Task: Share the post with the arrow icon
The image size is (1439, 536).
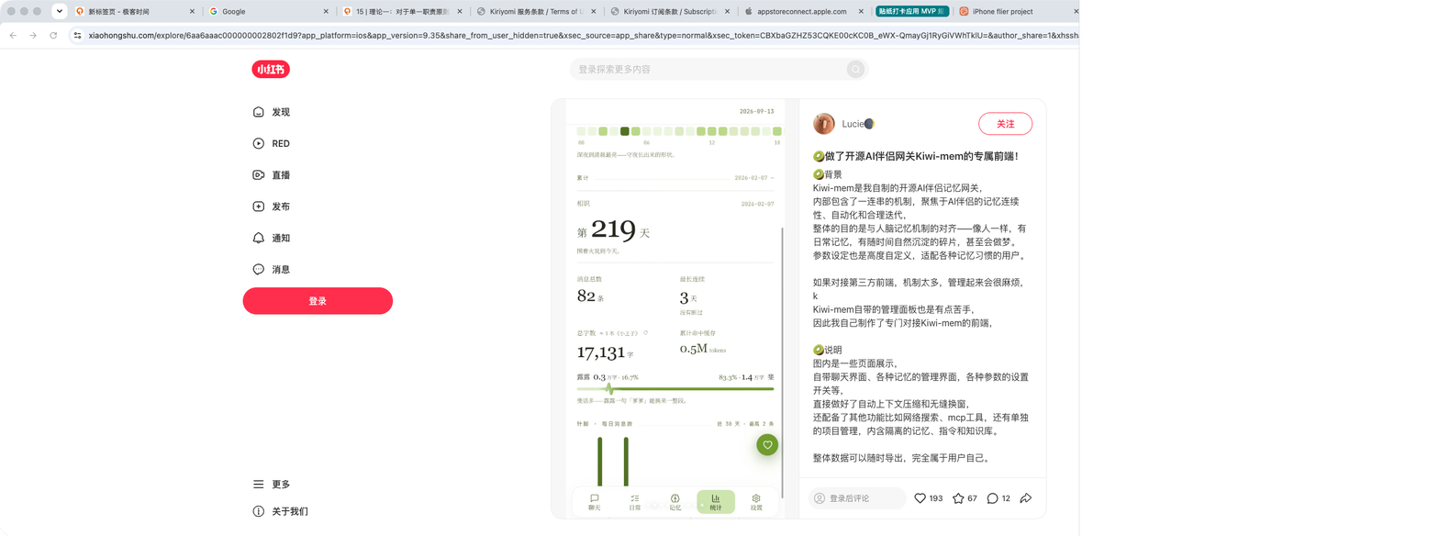Action: [1026, 498]
